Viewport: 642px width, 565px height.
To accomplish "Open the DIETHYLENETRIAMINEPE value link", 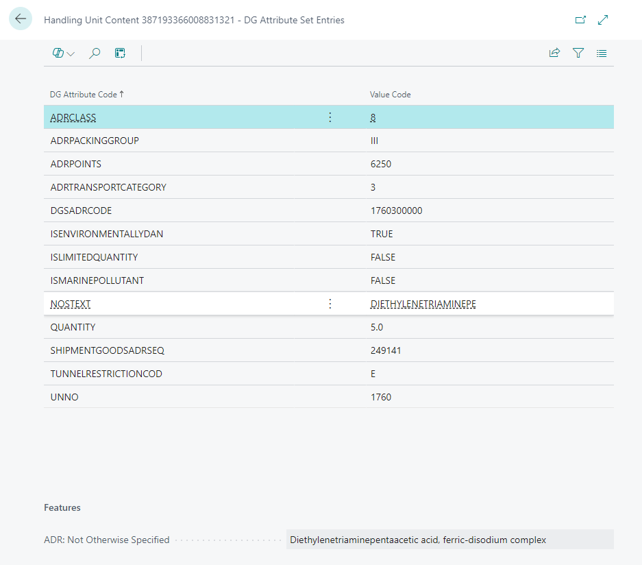I will click(423, 304).
